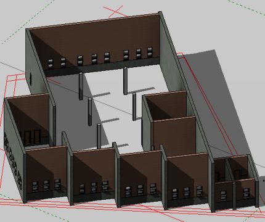
Task: Pick the courtyard column nearest the back-right corner
Action: (x=125, y=81)
